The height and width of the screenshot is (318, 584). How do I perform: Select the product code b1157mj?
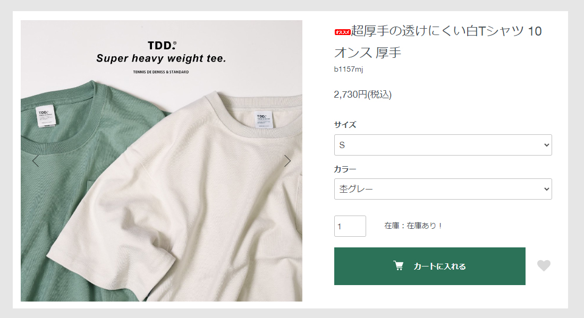pos(348,69)
